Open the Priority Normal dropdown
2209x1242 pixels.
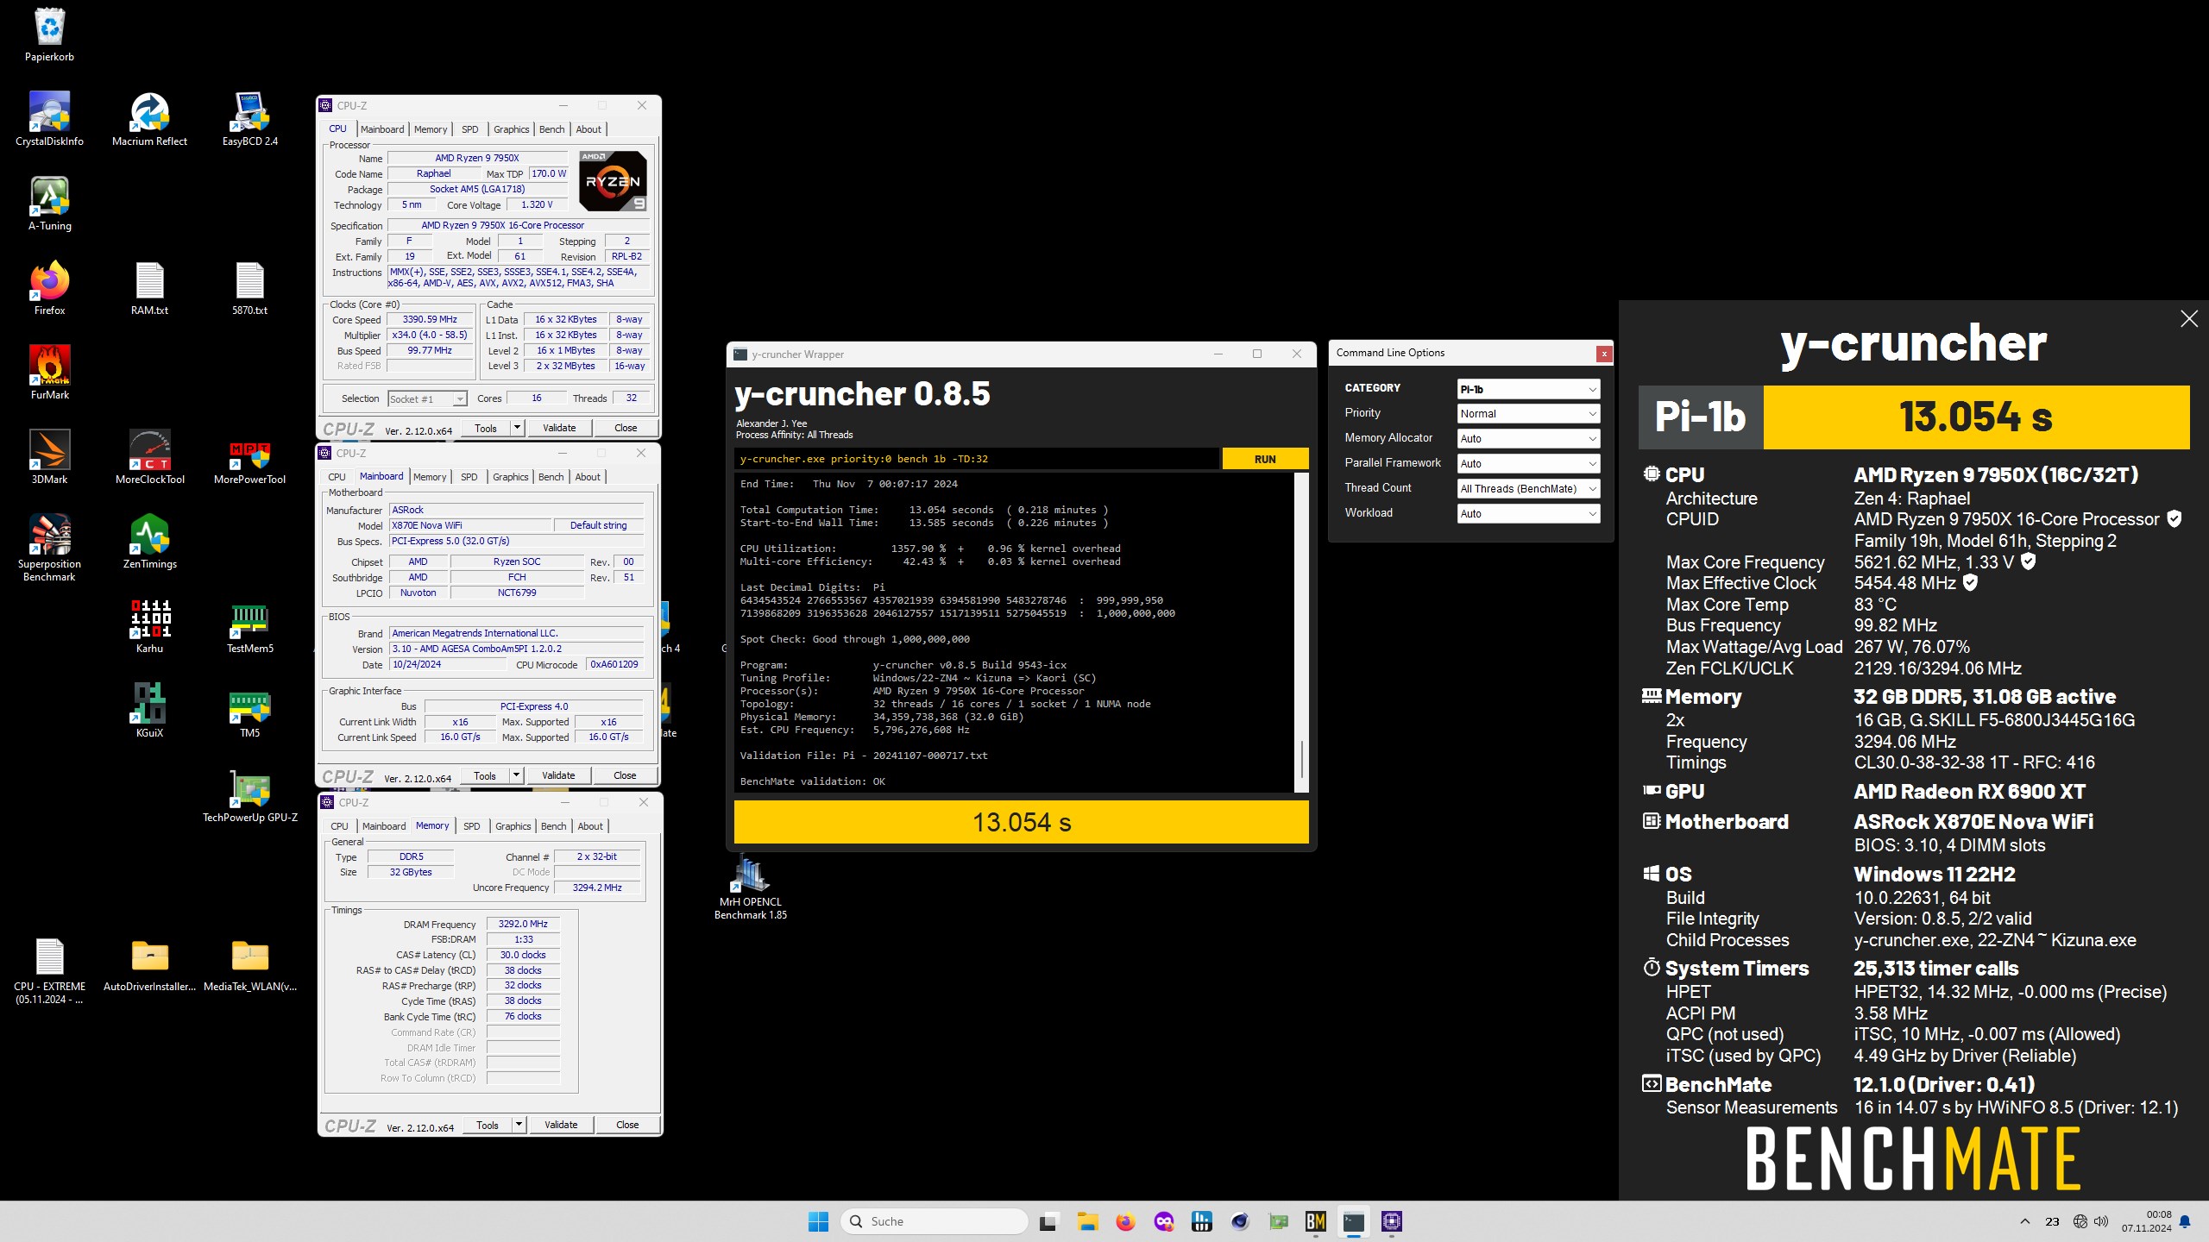[1528, 414]
